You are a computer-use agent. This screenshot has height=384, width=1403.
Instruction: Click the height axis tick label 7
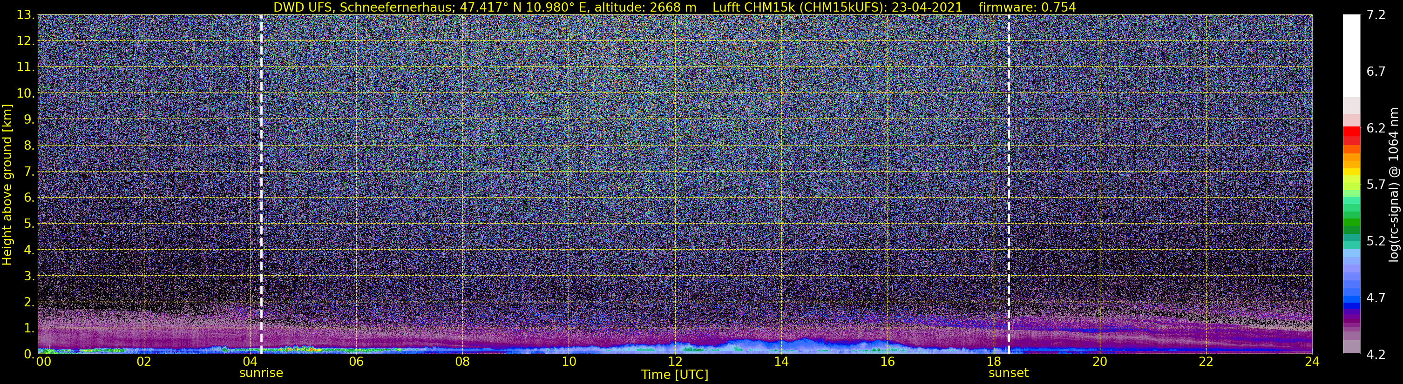(29, 172)
